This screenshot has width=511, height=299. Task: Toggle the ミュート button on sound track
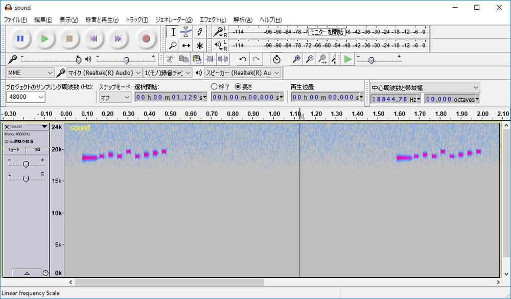14,150
